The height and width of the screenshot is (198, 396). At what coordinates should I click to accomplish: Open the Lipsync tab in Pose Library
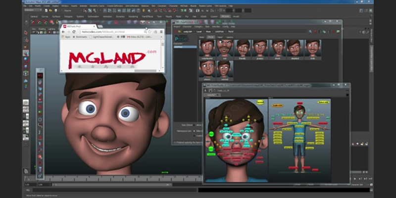click(230, 37)
